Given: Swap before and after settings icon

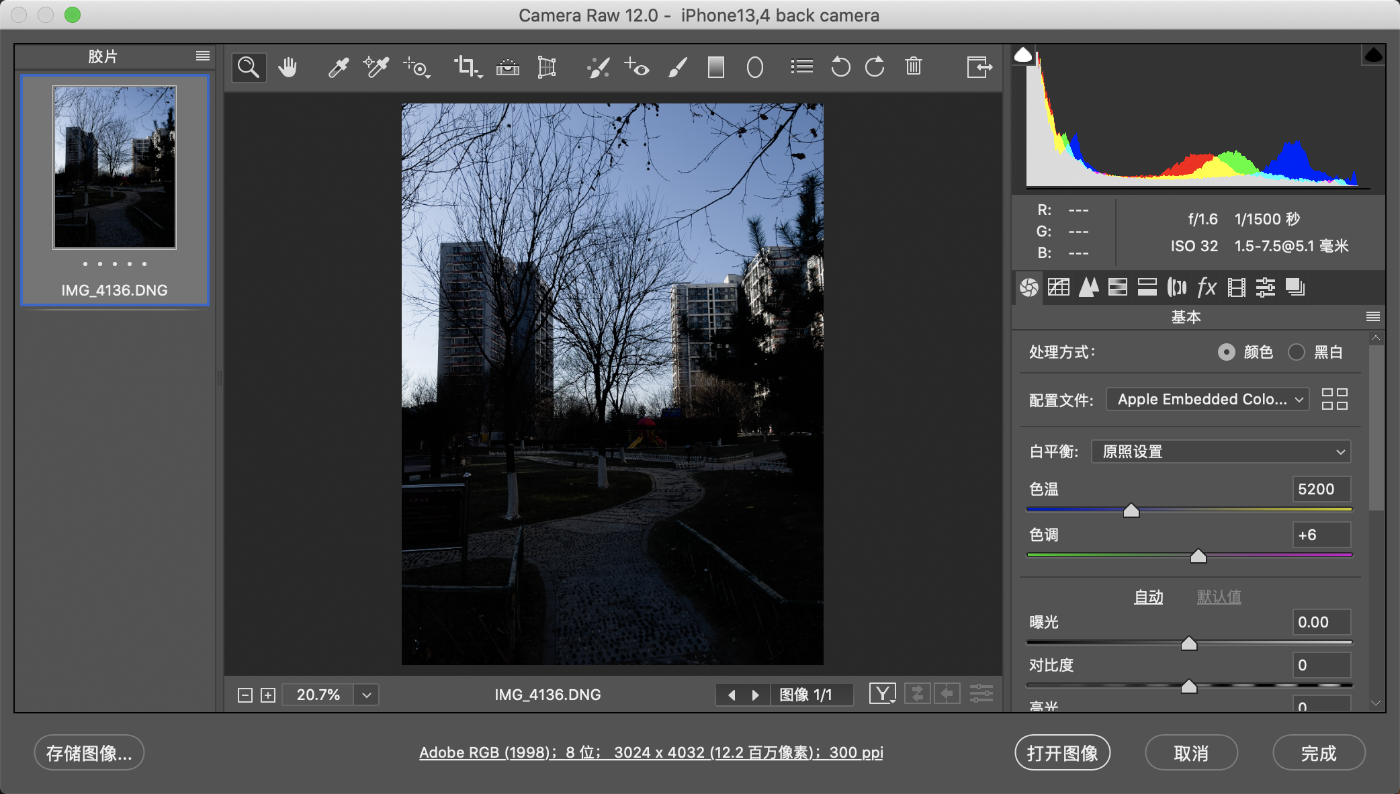Looking at the screenshot, I should [x=917, y=693].
